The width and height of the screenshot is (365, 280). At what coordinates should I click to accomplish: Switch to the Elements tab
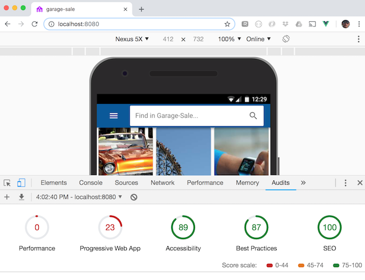tap(54, 183)
